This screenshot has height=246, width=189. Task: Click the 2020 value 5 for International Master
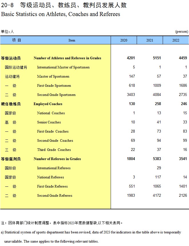134,67
